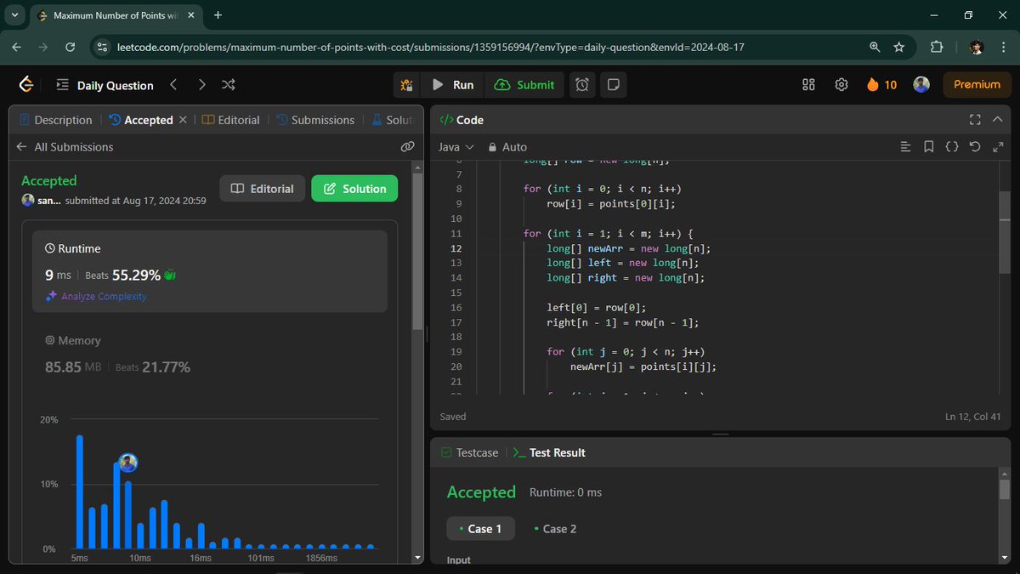The height and width of the screenshot is (574, 1020).
Task: Switch to the Description tab
Action: pos(56,120)
